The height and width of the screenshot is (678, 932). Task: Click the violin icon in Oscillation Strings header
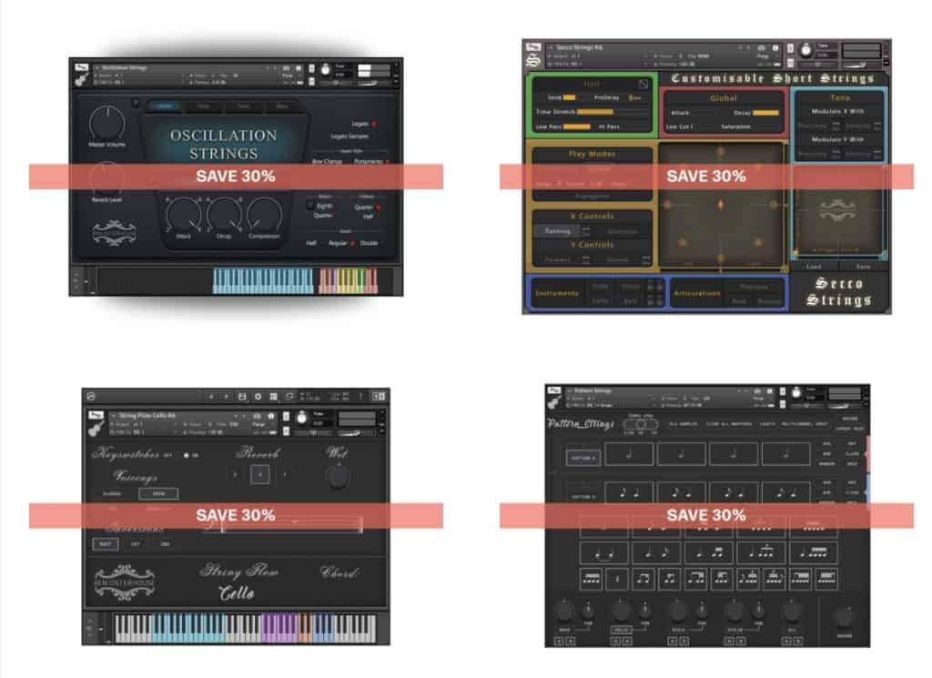tap(81, 79)
